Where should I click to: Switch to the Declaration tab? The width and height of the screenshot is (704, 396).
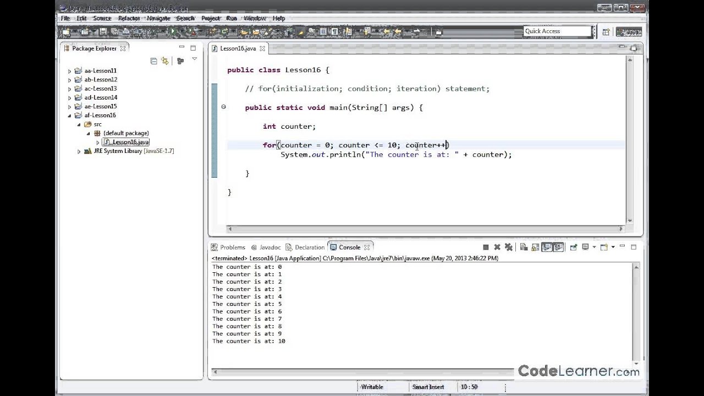click(305, 248)
